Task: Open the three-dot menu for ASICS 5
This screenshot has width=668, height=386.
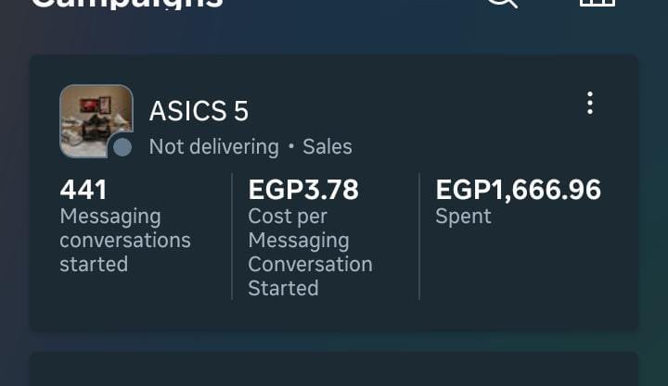Action: 590,103
